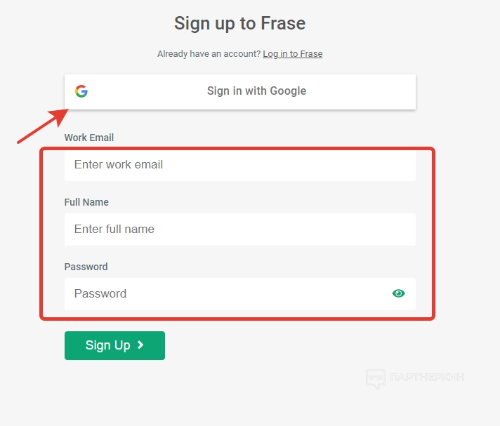Screen dimensions: 500x426
Task: Click the "Full Name" field label
Action: (86, 202)
